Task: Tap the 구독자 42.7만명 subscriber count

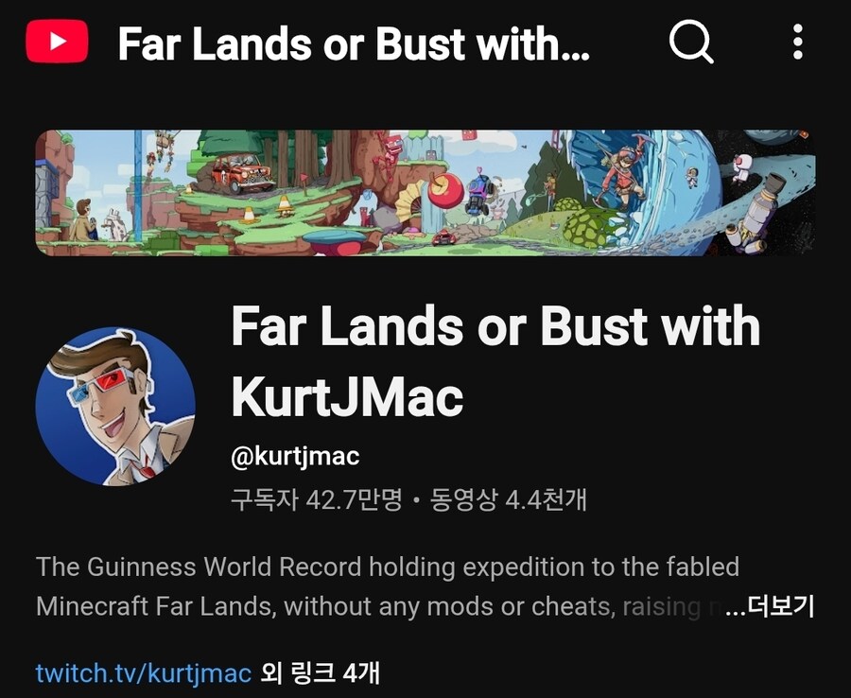Action: pos(317,499)
